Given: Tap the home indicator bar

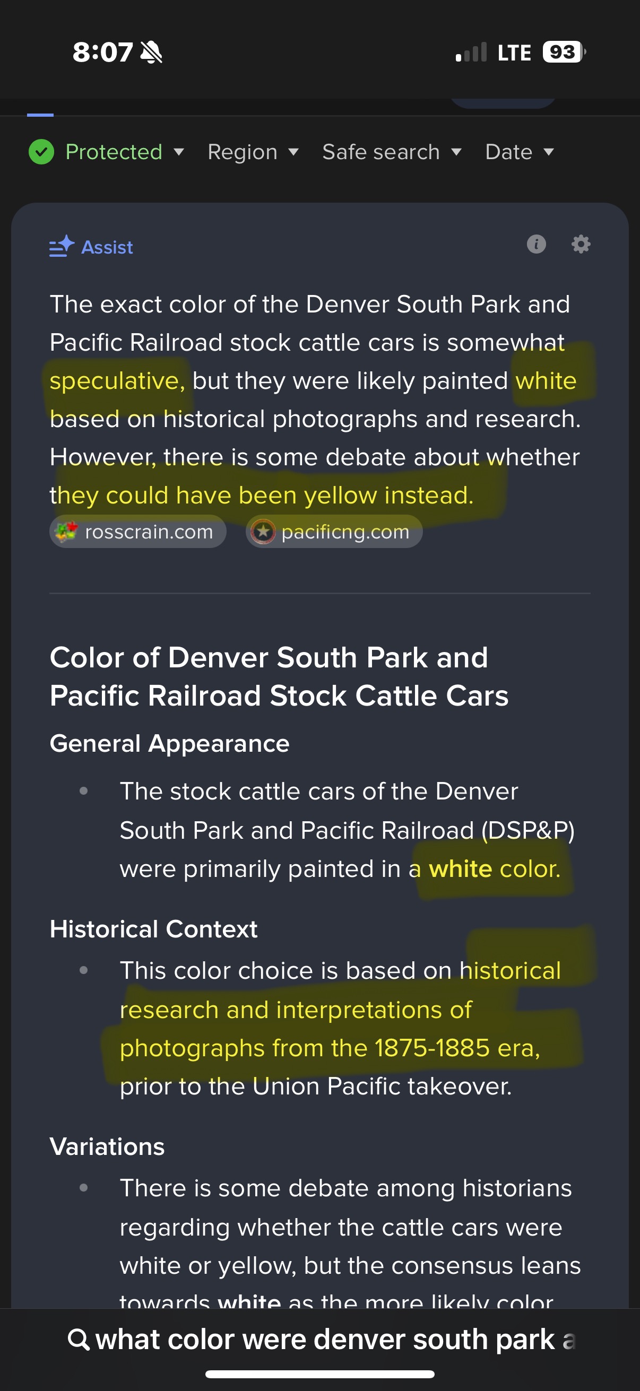Looking at the screenshot, I should coord(319,1374).
